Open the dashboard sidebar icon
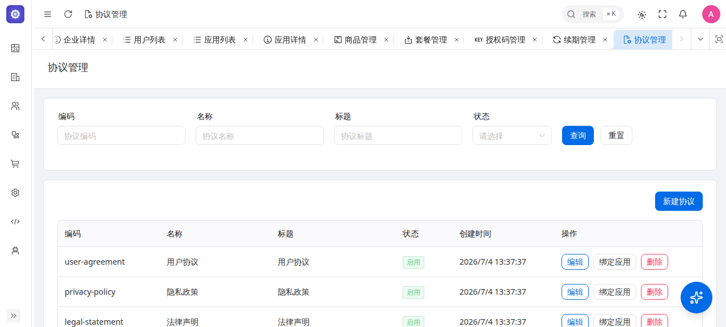Screen dimensions: 726x327 click(x=15, y=48)
